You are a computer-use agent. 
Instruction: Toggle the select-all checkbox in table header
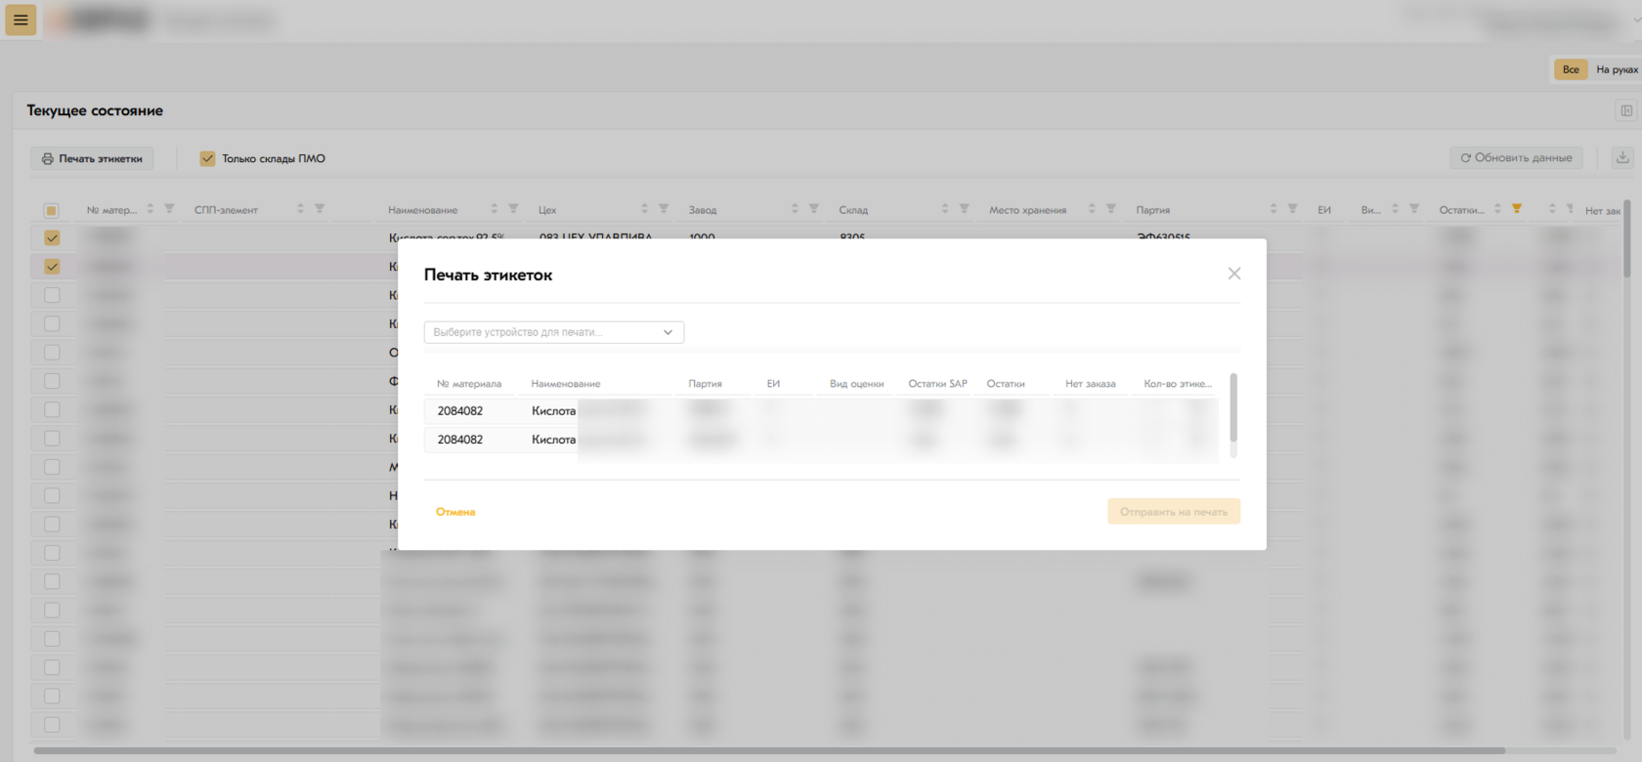click(x=52, y=210)
